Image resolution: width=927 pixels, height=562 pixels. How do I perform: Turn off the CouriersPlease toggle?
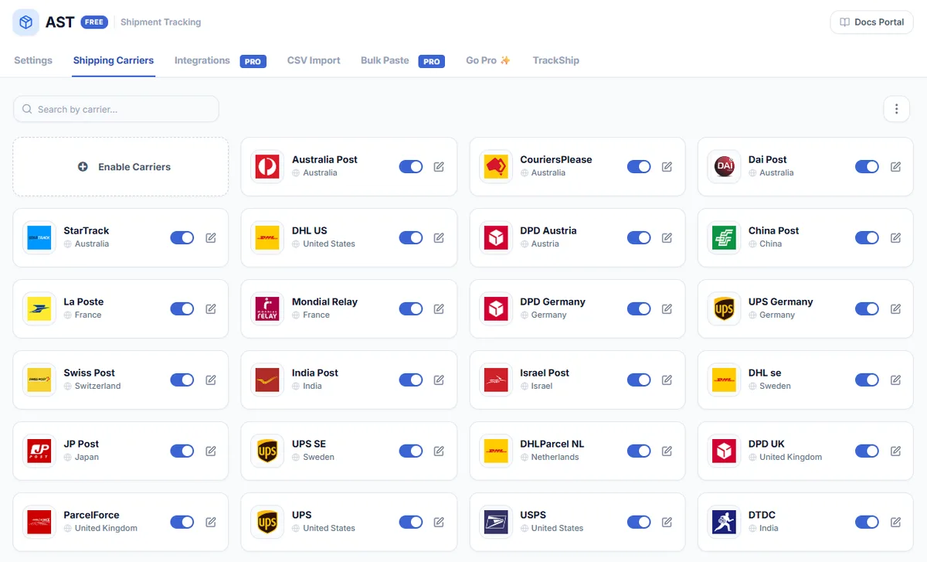tap(639, 166)
